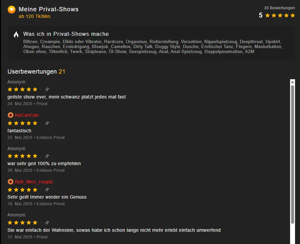Click the orange heart icon beside Meine Privat-Shows
Viewport: 300px width, 244px height.
[x=12, y=10]
